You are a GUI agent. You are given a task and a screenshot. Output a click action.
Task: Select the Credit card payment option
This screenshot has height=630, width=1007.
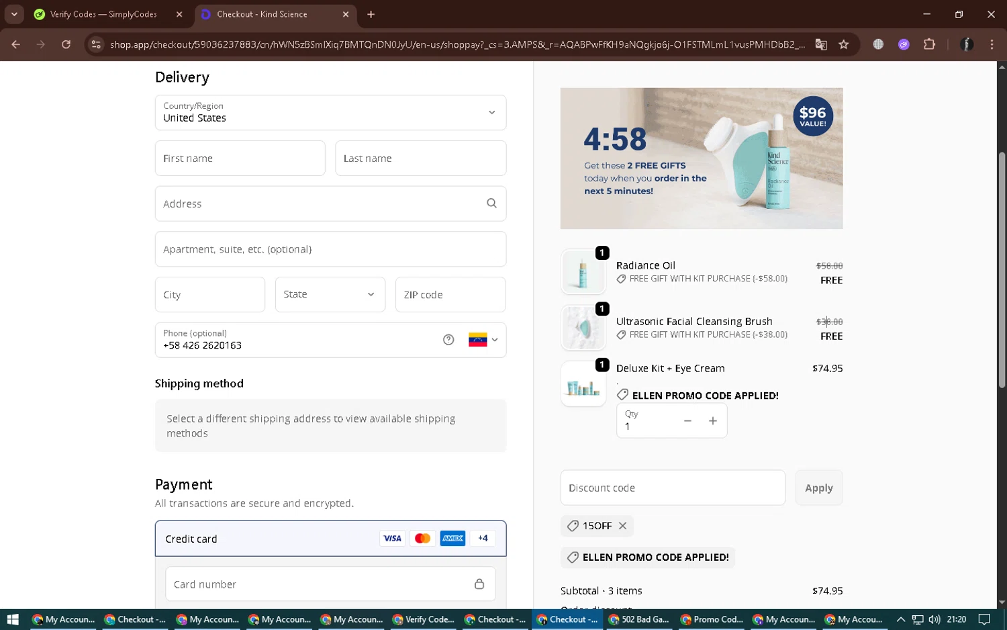tap(330, 539)
